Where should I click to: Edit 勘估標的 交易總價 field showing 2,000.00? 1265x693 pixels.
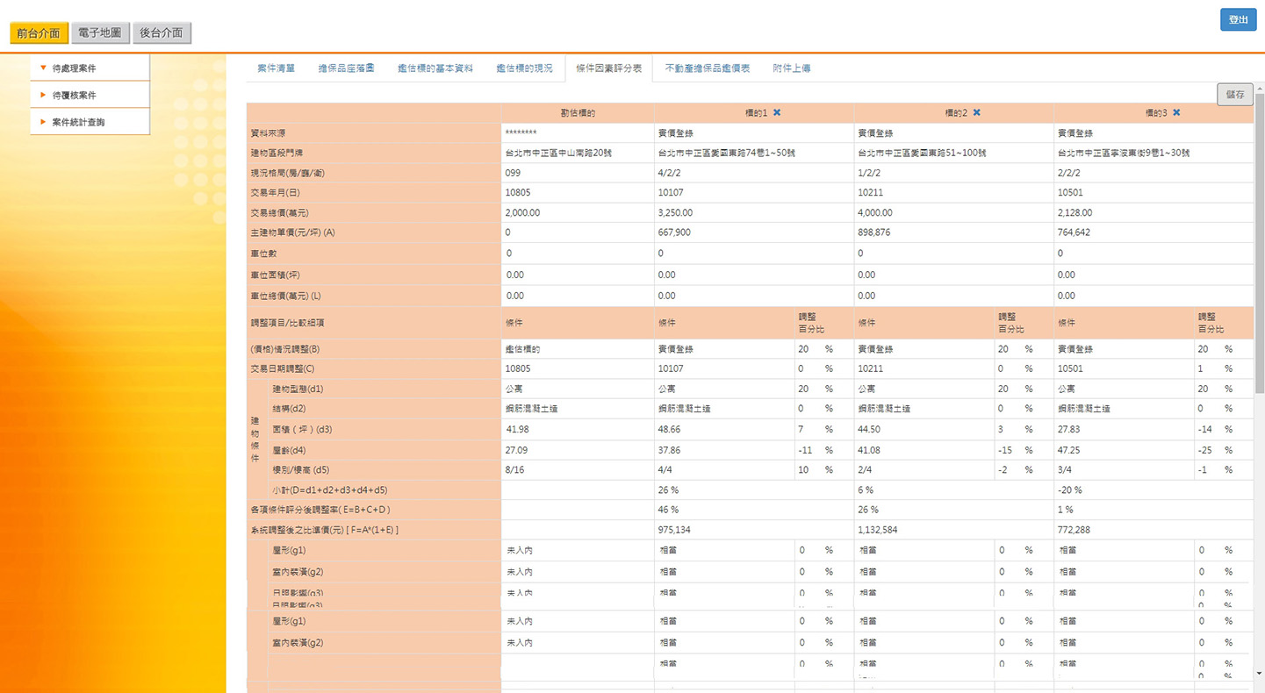coord(577,213)
